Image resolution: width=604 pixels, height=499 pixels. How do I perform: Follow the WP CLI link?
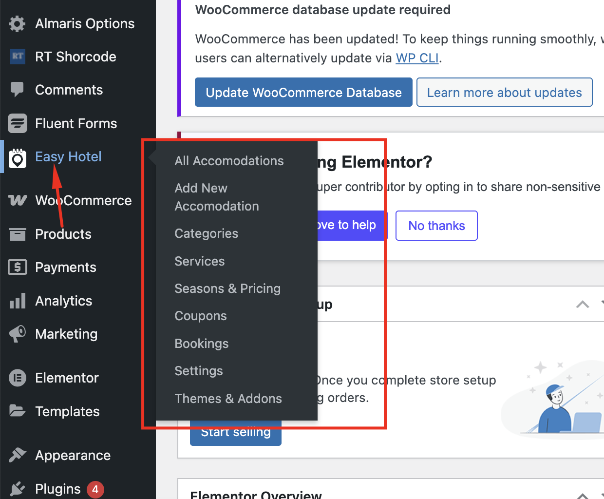pyautogui.click(x=417, y=58)
